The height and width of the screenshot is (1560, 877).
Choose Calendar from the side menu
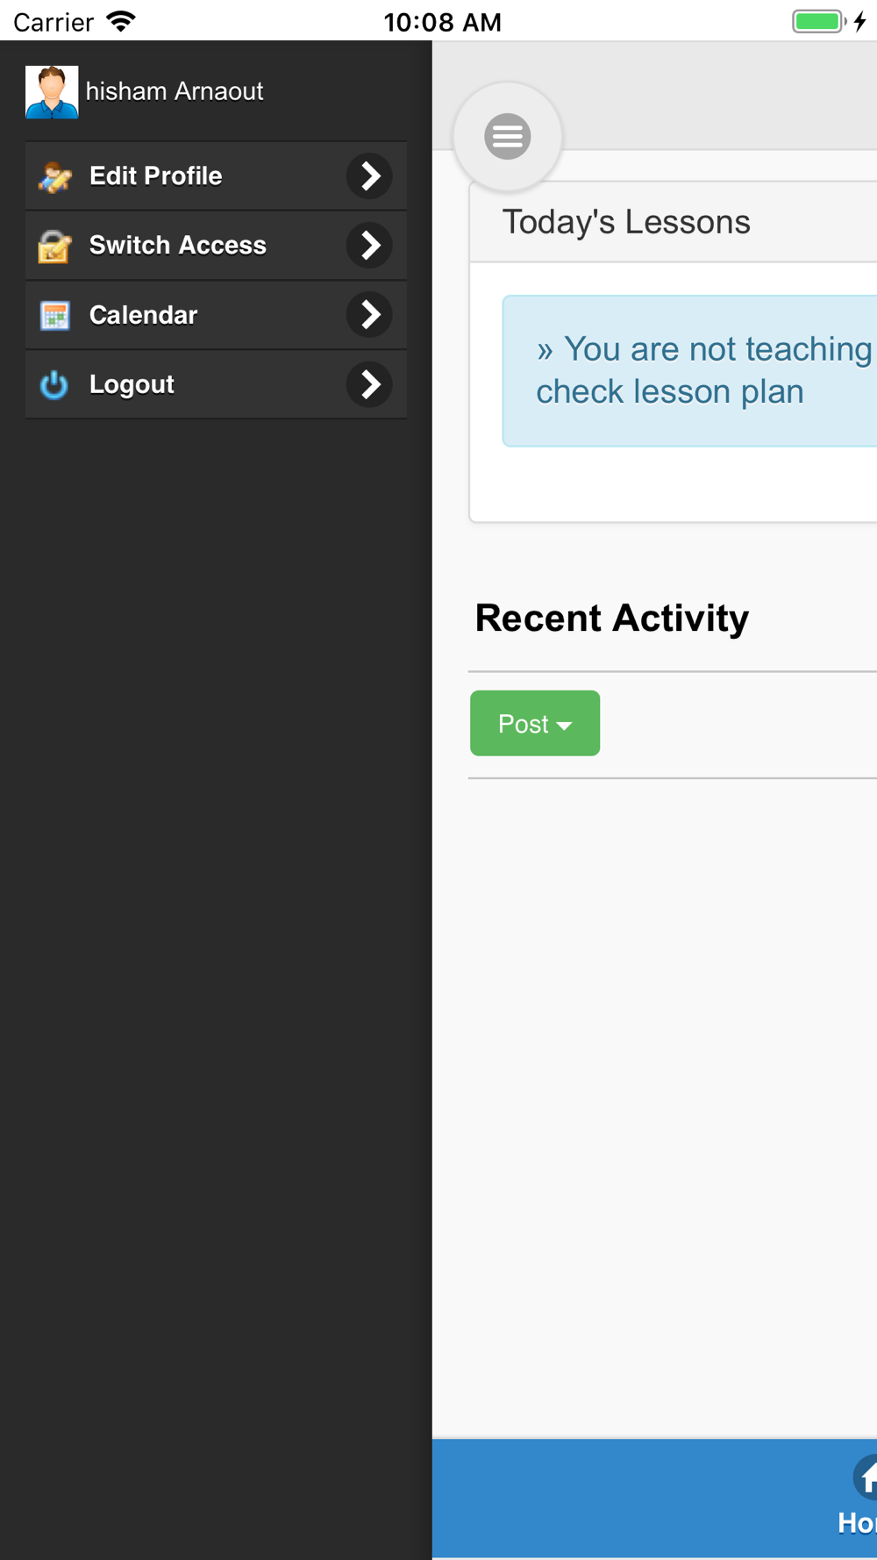pyautogui.click(x=216, y=315)
